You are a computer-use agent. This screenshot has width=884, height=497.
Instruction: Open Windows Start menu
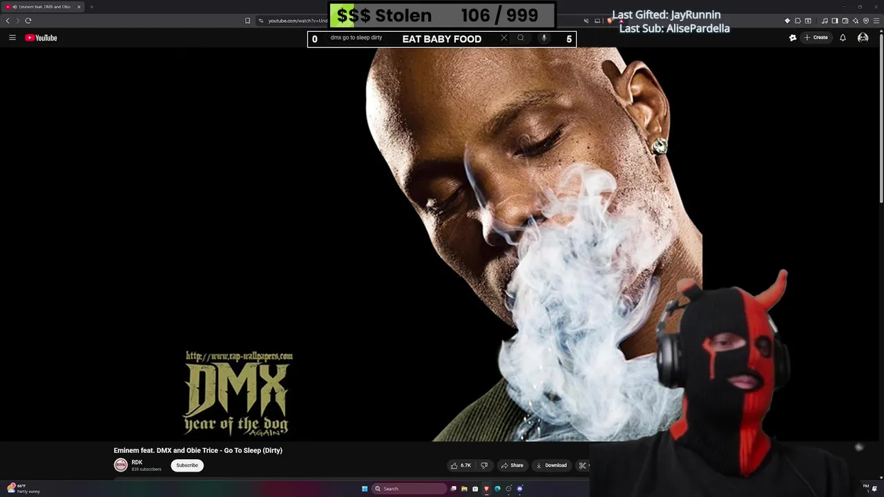pyautogui.click(x=365, y=489)
